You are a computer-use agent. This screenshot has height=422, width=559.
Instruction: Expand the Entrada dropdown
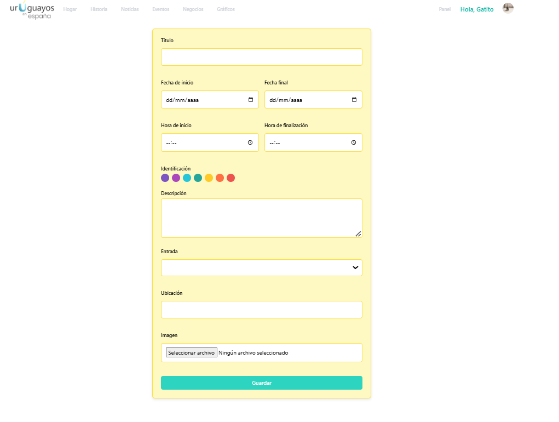262,267
